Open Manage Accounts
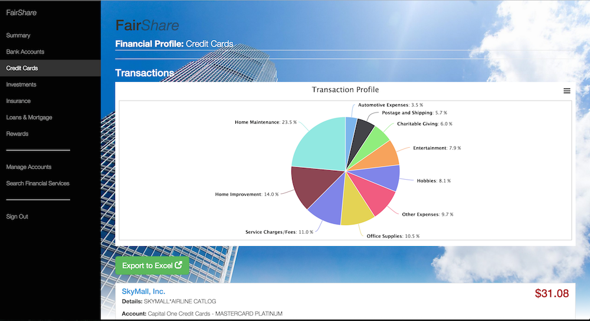 (29, 167)
